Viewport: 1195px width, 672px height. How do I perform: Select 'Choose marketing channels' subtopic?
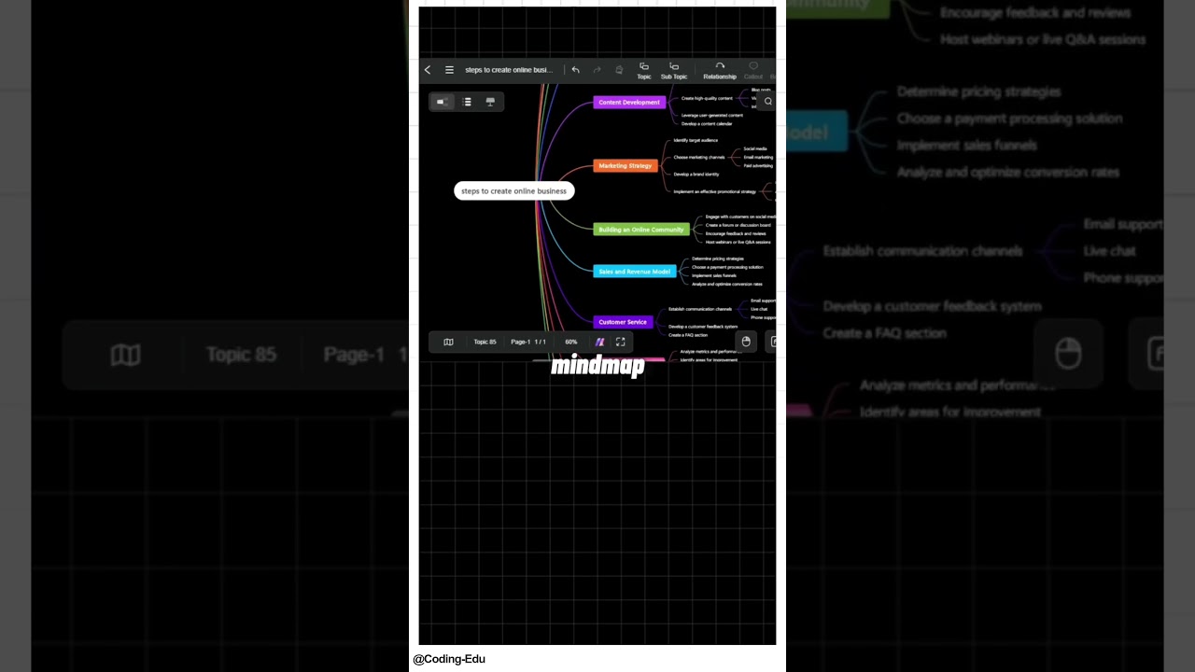pyautogui.click(x=699, y=157)
